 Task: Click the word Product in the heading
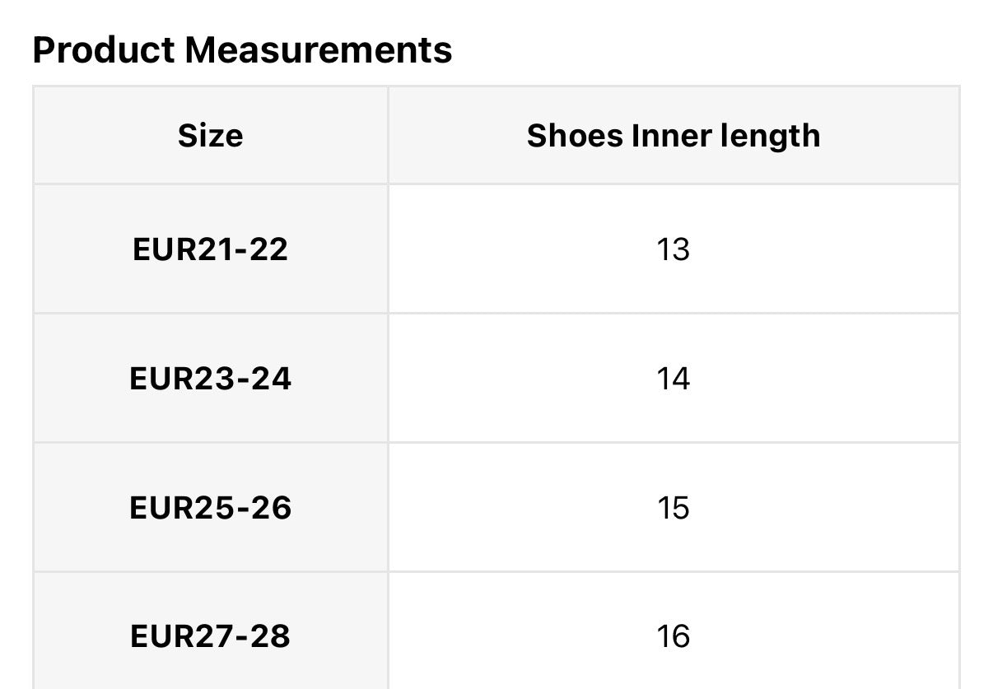click(x=103, y=50)
